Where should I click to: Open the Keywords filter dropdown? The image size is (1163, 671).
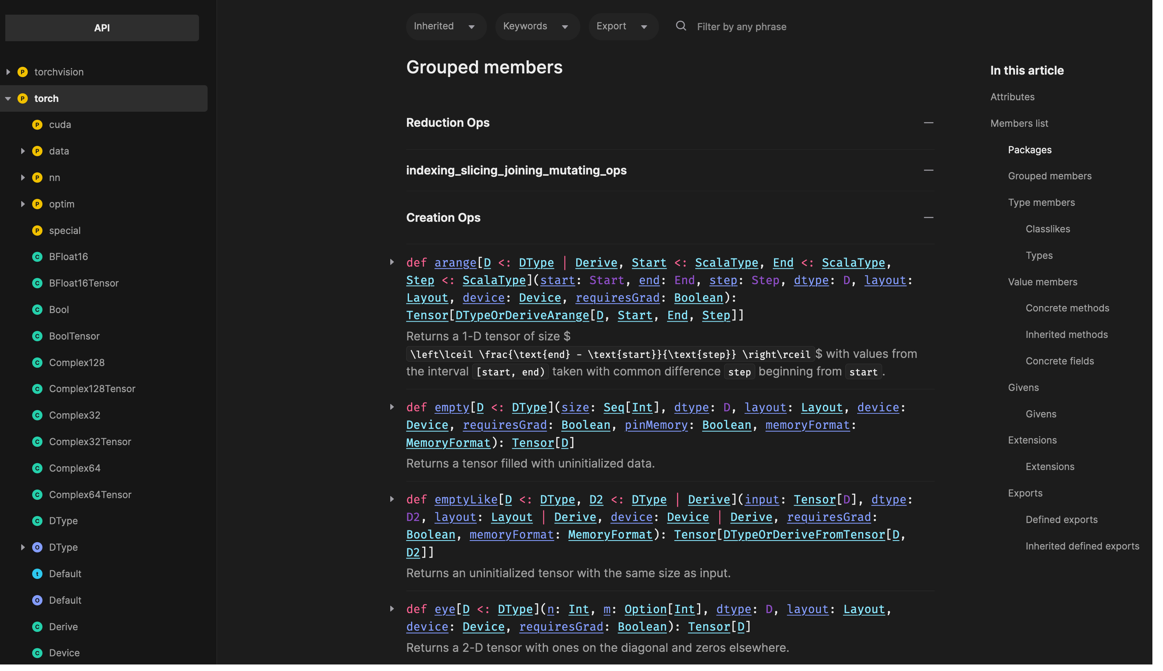[537, 26]
